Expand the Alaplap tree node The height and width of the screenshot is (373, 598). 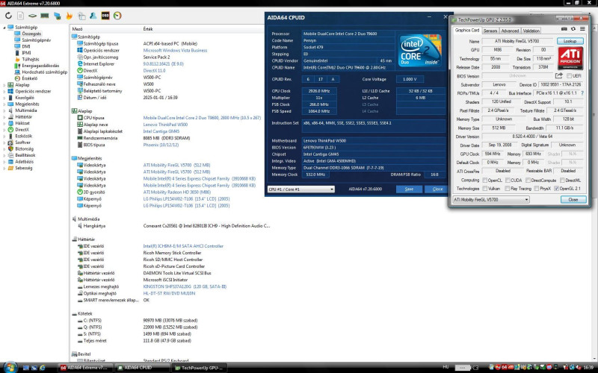click(4, 85)
